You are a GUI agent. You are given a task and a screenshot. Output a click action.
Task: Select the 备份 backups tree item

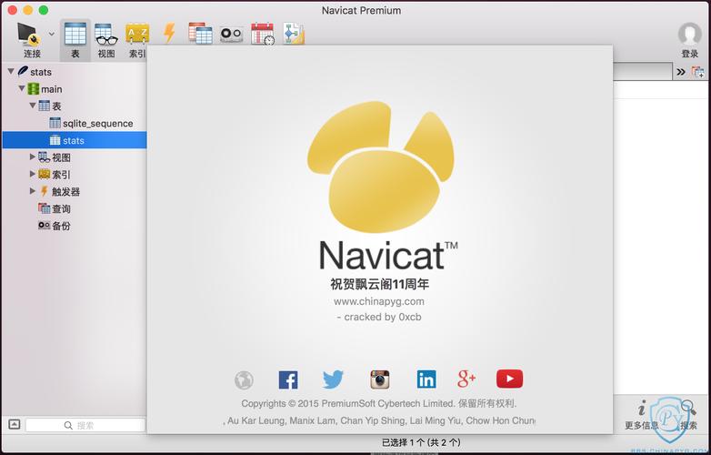55,226
